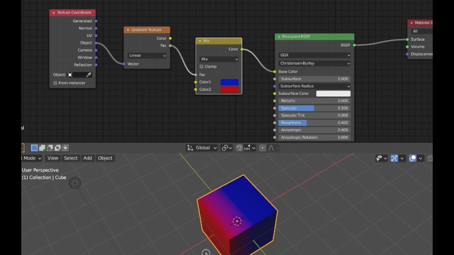Click the eyedropper in Object field

pyautogui.click(x=89, y=75)
